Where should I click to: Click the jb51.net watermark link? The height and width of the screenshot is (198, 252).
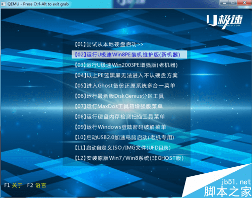click(236, 182)
